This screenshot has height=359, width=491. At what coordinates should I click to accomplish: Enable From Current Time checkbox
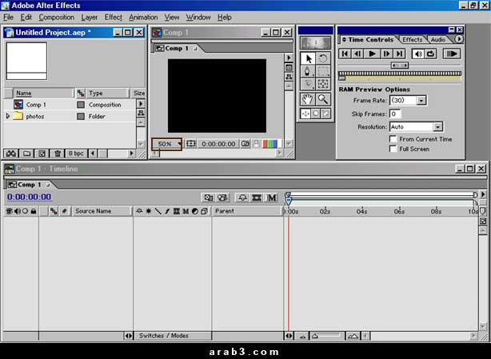393,139
